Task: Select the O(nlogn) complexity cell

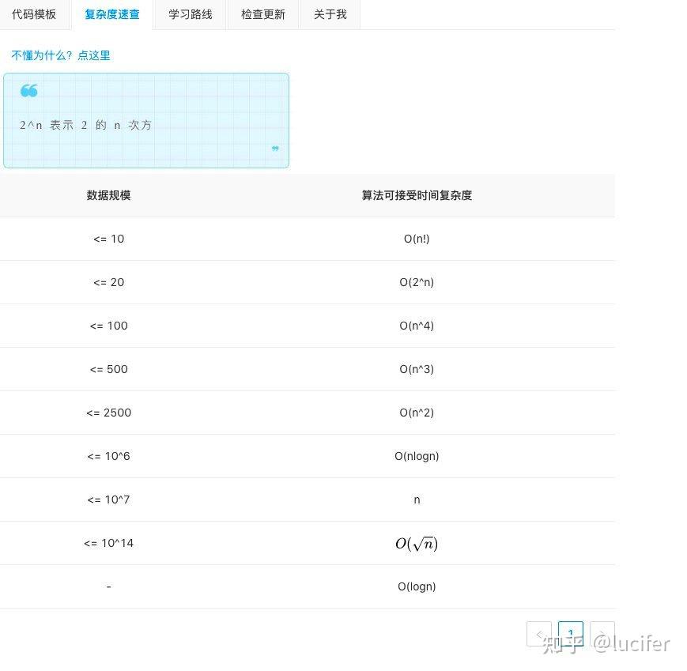Action: (x=417, y=456)
